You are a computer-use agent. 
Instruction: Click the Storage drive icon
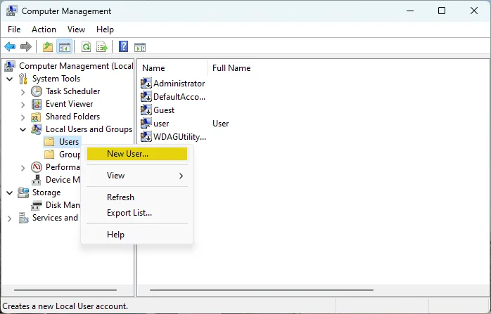[23, 192]
